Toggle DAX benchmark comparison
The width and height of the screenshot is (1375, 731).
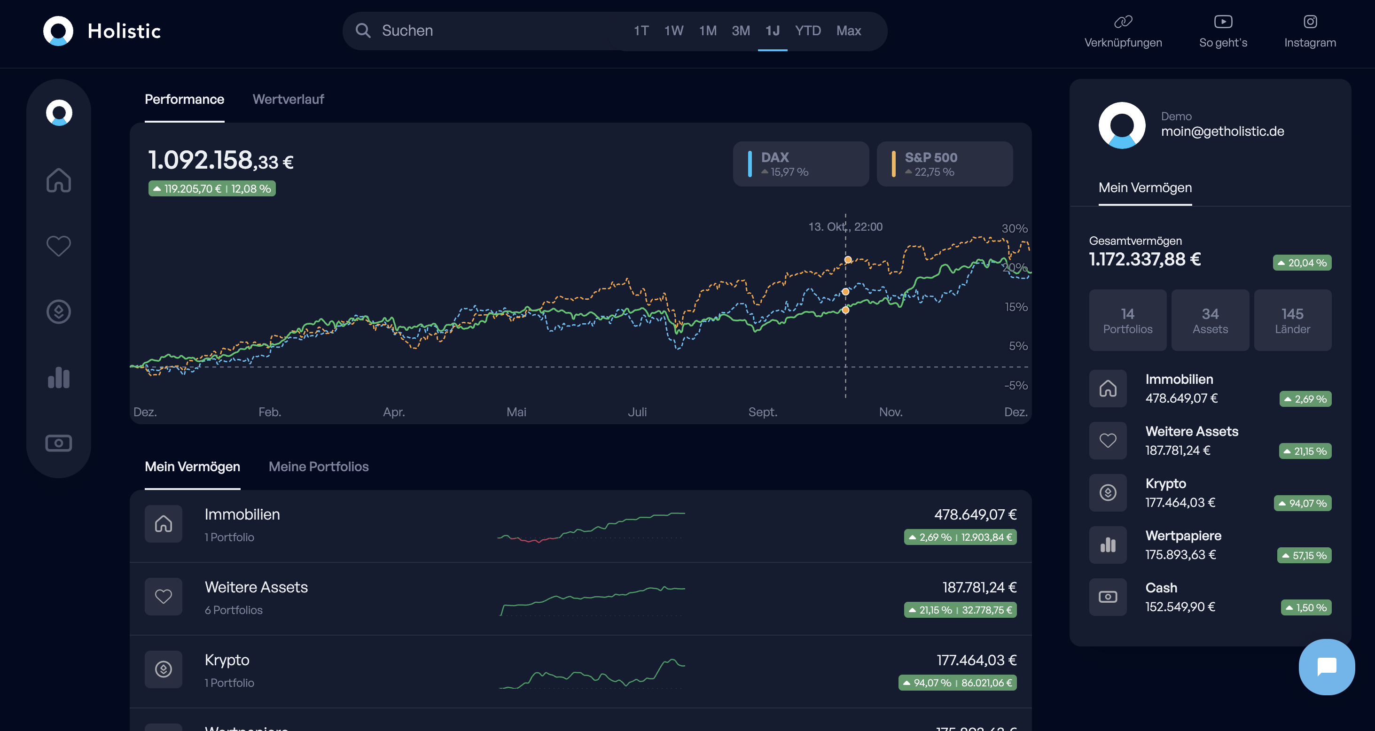tap(801, 164)
